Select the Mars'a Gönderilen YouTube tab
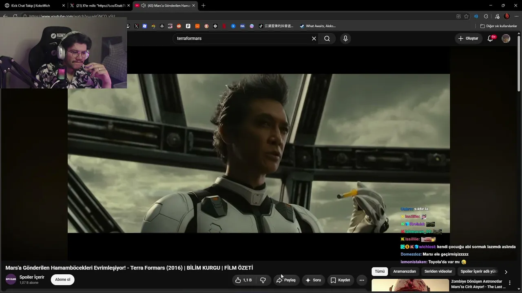 coord(165,6)
